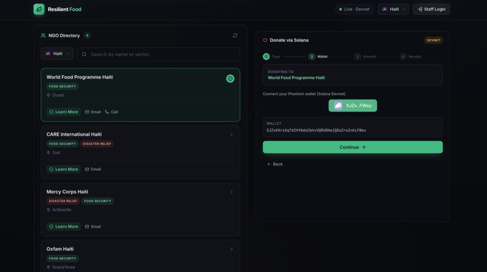The image size is (487, 272).
Task: Click the Food Security tag on CARE International
Action: coord(62,144)
